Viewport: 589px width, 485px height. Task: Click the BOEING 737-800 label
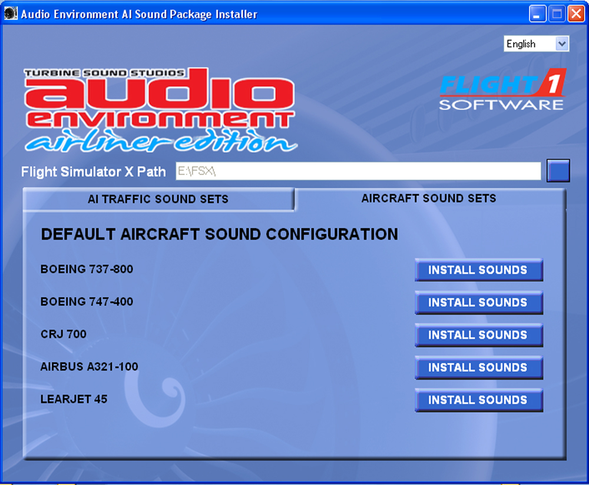click(x=87, y=269)
